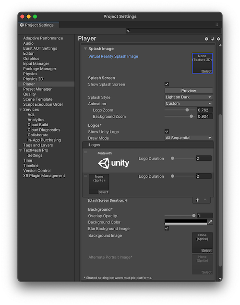240x305 pixels.
Task: Remove a logo with the minus button
Action: [205, 200]
